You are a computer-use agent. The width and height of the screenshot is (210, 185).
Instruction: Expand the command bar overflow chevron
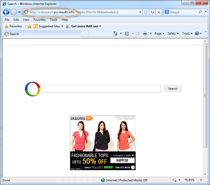point(206,32)
